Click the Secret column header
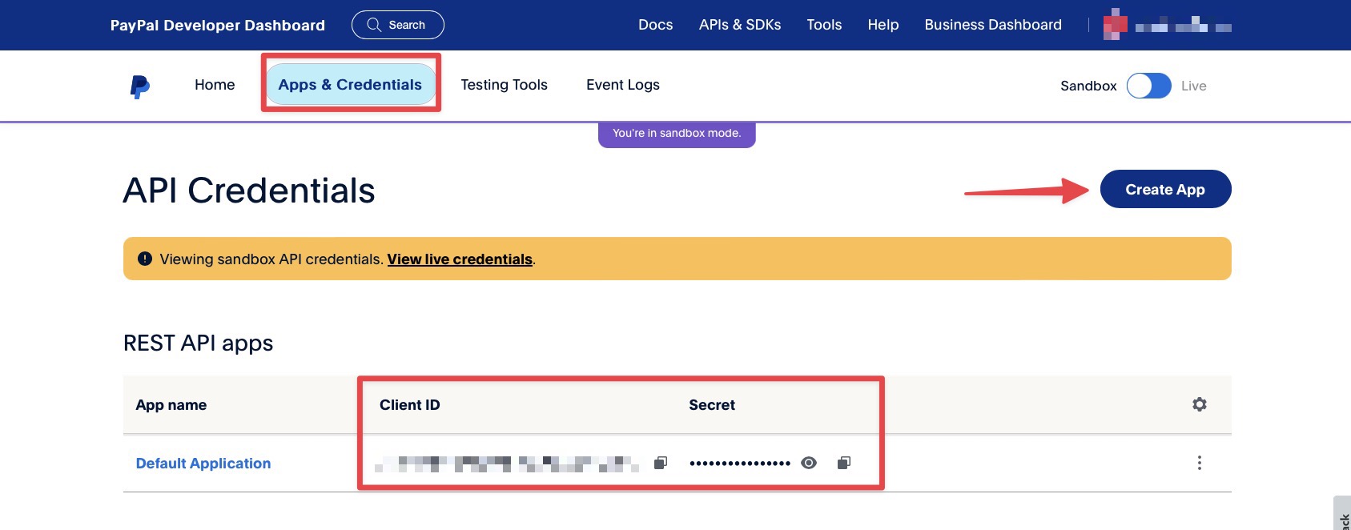 tap(712, 405)
